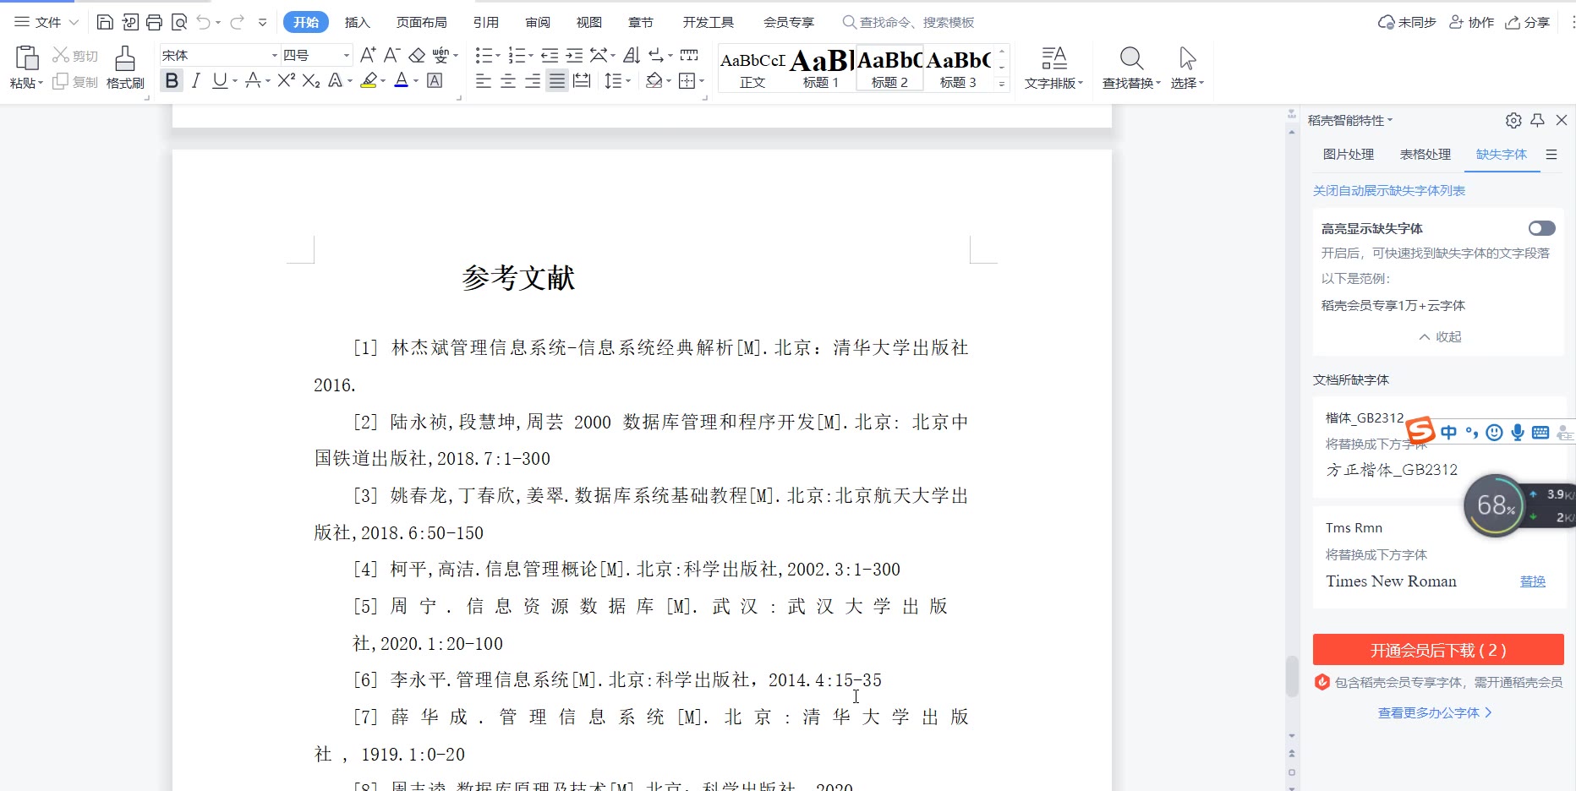Screen dimensions: 1576x791
Task: Apply superscript with the X² icon
Action: (286, 80)
